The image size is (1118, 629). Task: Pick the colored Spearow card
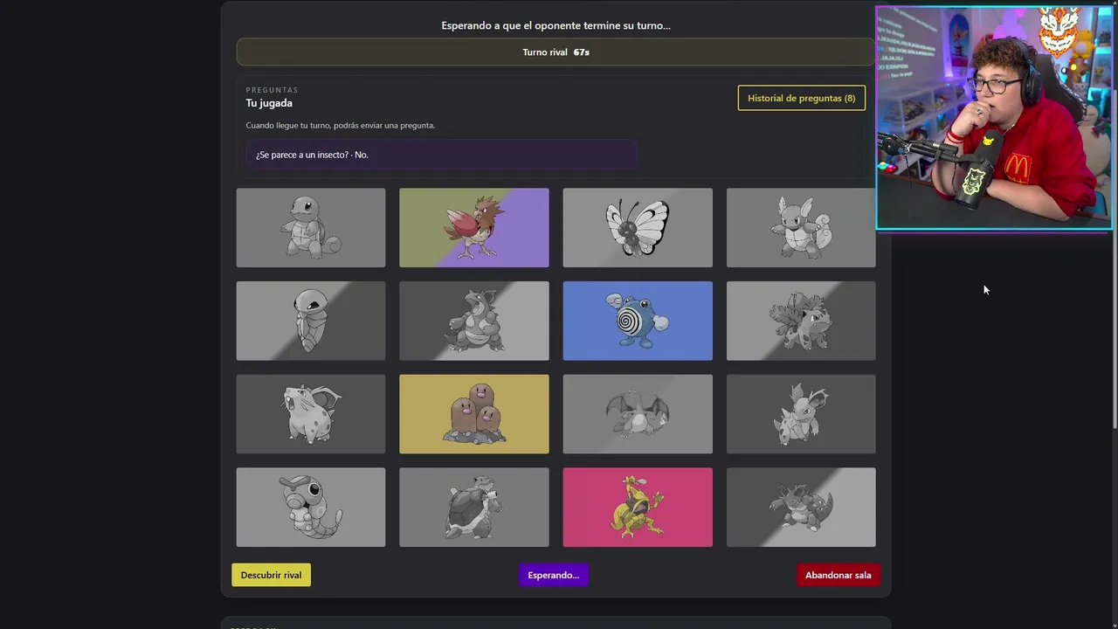474,228
